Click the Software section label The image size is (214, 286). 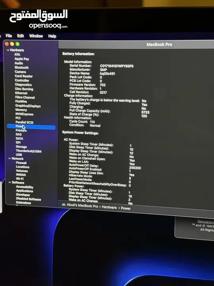(18, 183)
